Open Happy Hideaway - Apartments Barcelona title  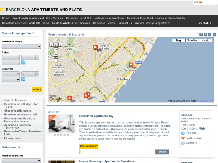[x=107, y=161]
